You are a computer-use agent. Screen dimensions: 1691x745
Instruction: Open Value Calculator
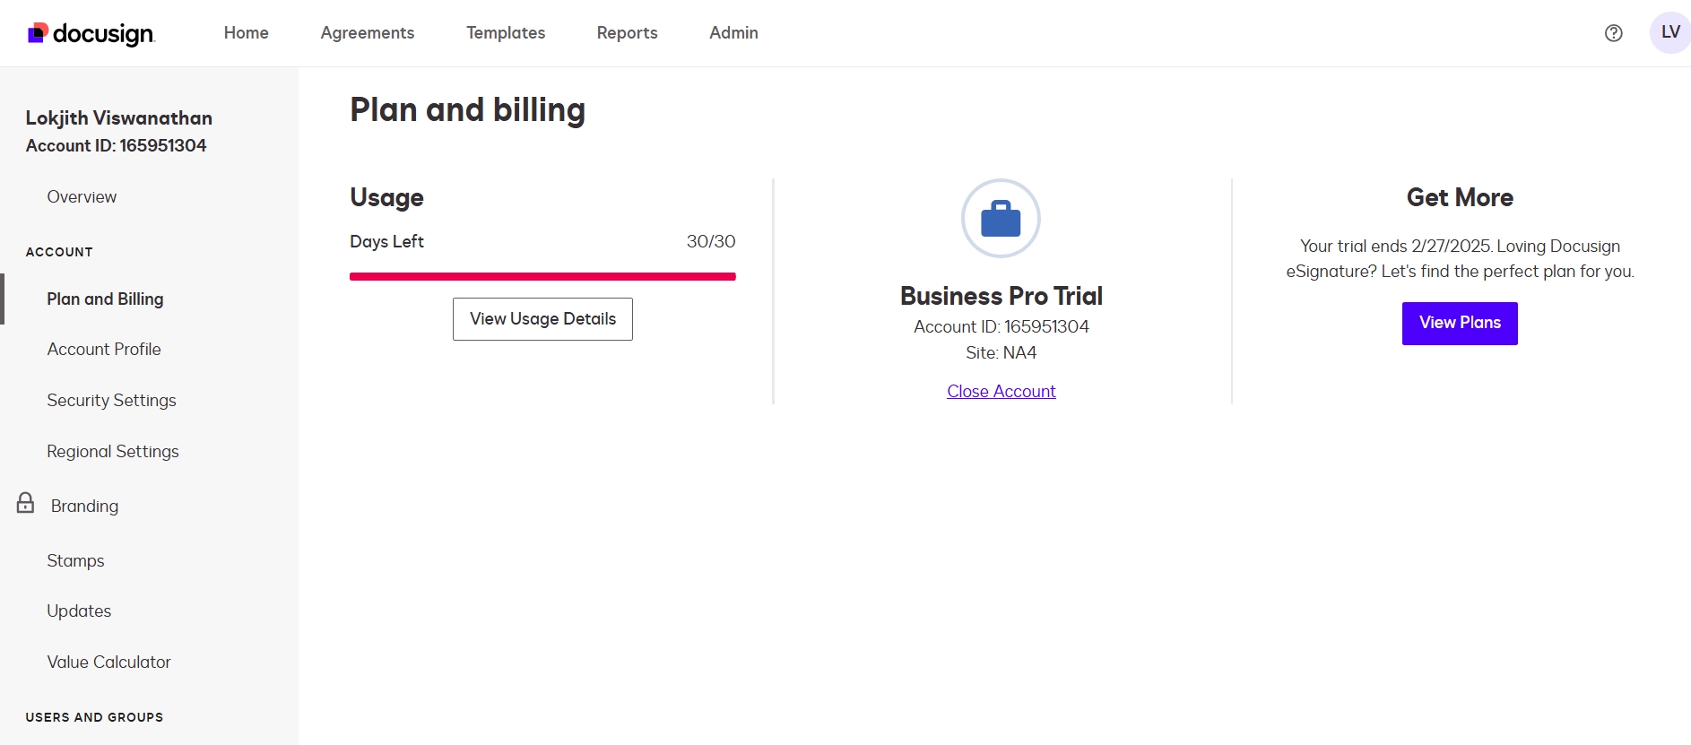click(x=108, y=663)
